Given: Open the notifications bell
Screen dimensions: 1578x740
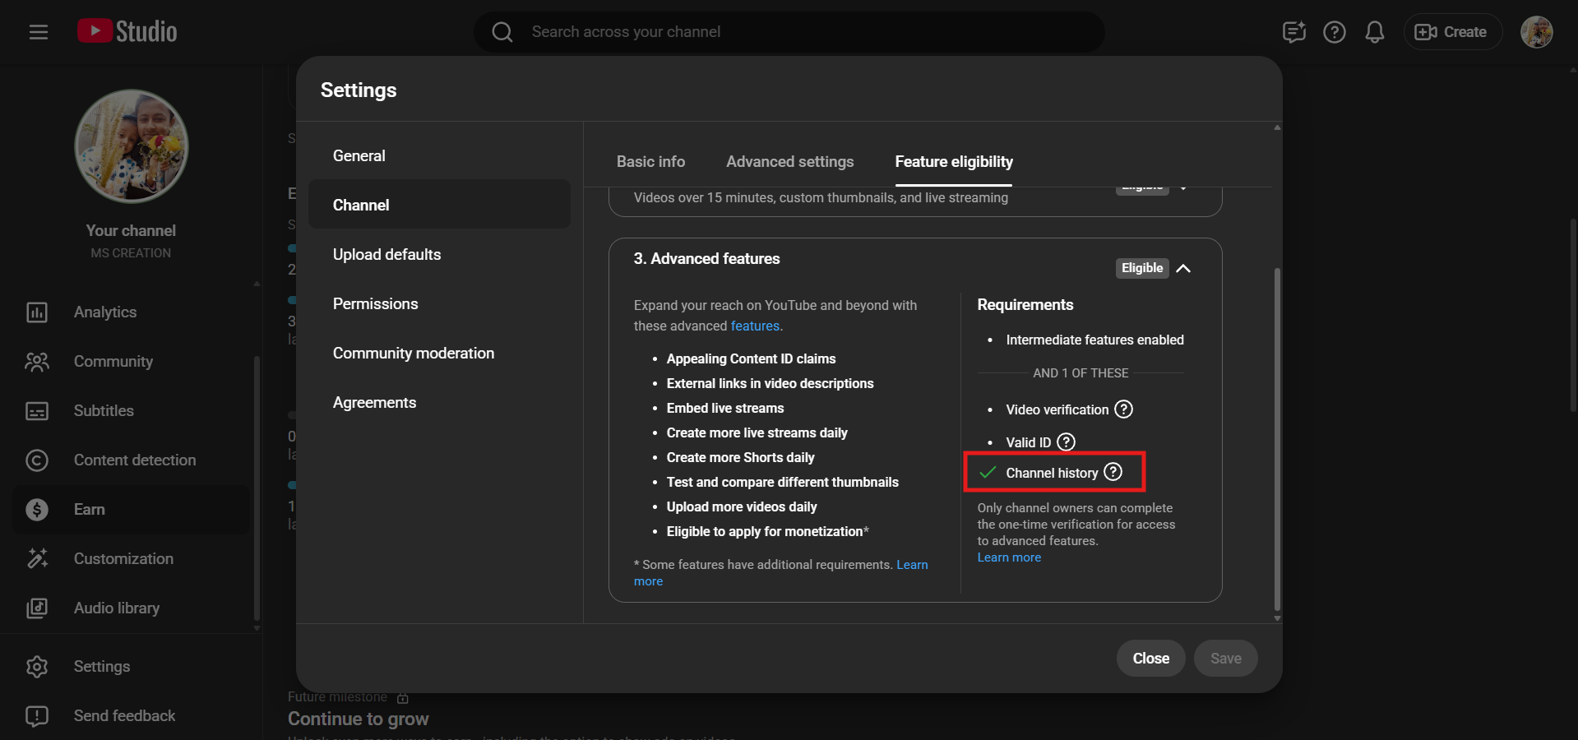Looking at the screenshot, I should click(x=1374, y=32).
